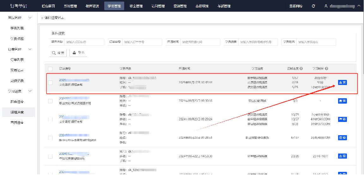Click the 订单单号 search input field
The height and width of the screenshot is (175, 364).
pyautogui.click(x=142, y=42)
